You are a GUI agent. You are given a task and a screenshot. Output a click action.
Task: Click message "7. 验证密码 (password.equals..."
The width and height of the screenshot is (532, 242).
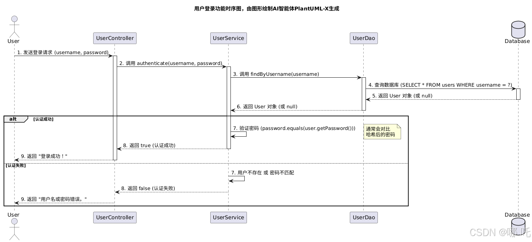(x=294, y=128)
